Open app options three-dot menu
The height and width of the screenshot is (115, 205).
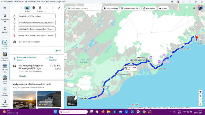pos(183,2)
